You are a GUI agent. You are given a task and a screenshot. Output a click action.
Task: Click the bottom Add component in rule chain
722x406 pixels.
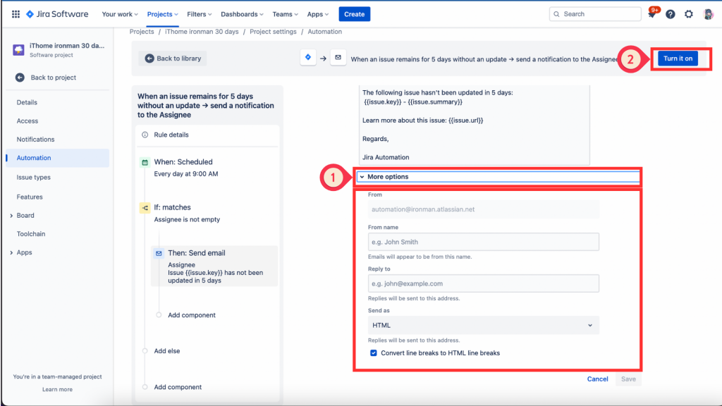click(x=178, y=387)
